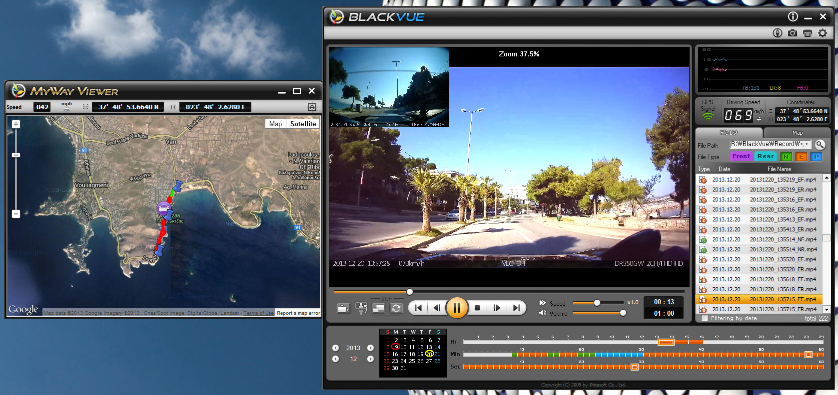Select file 20131220_135219_EF.mp4
Screen dimensions: 838x395
click(x=759, y=180)
